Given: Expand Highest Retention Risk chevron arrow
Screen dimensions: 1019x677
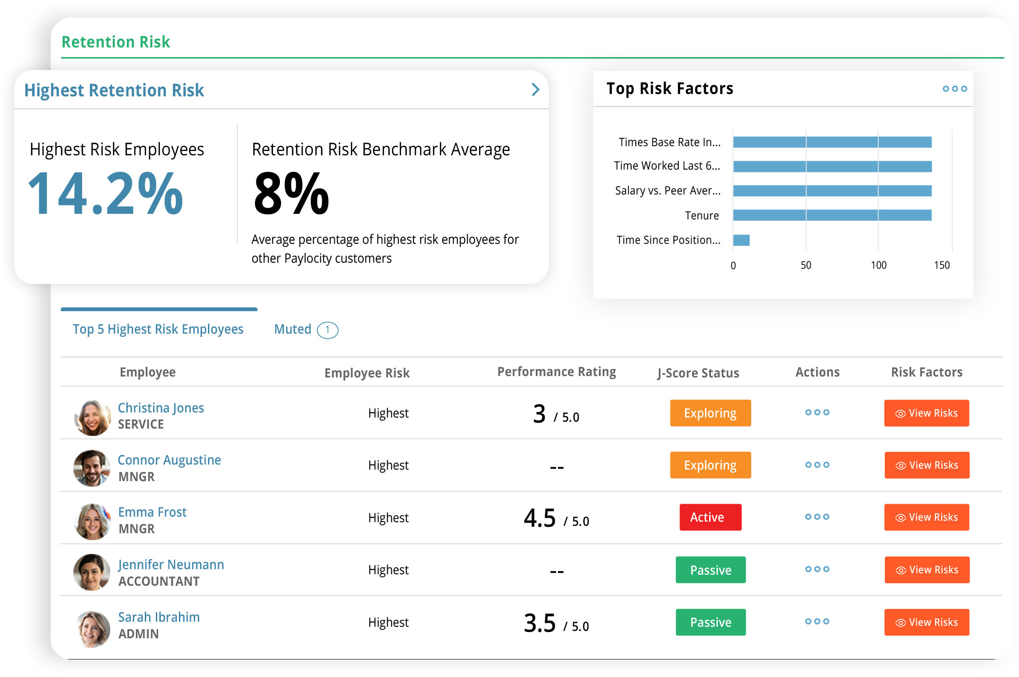Looking at the screenshot, I should click(535, 89).
